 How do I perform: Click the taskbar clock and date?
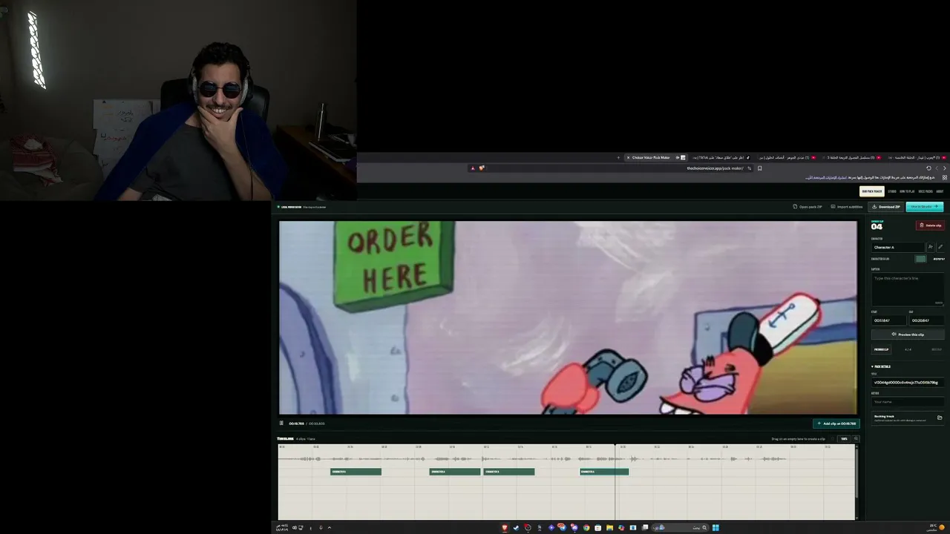(282, 527)
